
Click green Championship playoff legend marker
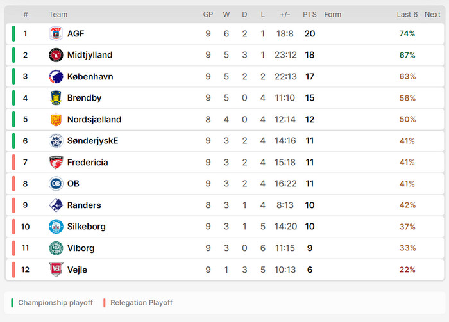pyautogui.click(x=12, y=303)
